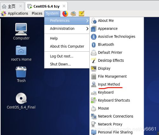Click the Input Method icon
The height and width of the screenshot is (135, 159).
coord(94,84)
